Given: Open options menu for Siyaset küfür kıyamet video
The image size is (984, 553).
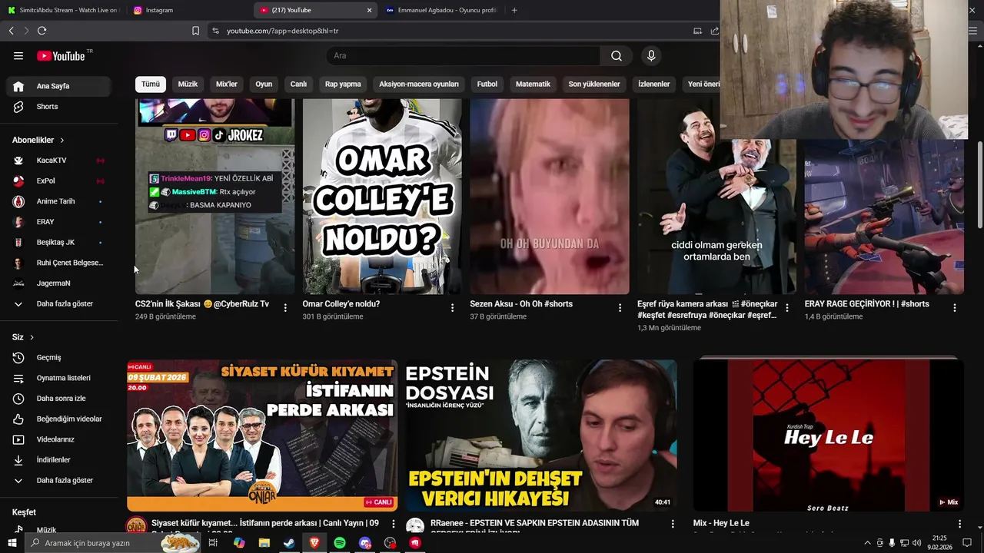Looking at the screenshot, I should (x=394, y=524).
